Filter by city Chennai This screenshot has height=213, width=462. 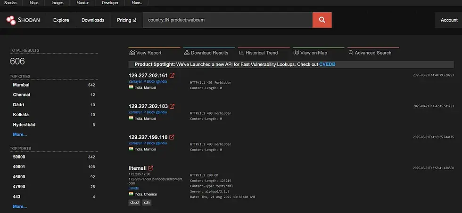[x=22, y=95]
